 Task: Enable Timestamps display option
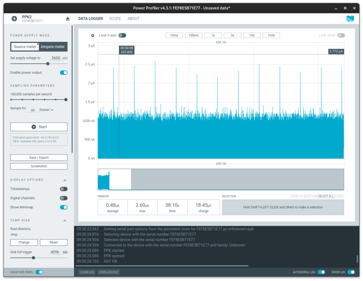[63, 189]
